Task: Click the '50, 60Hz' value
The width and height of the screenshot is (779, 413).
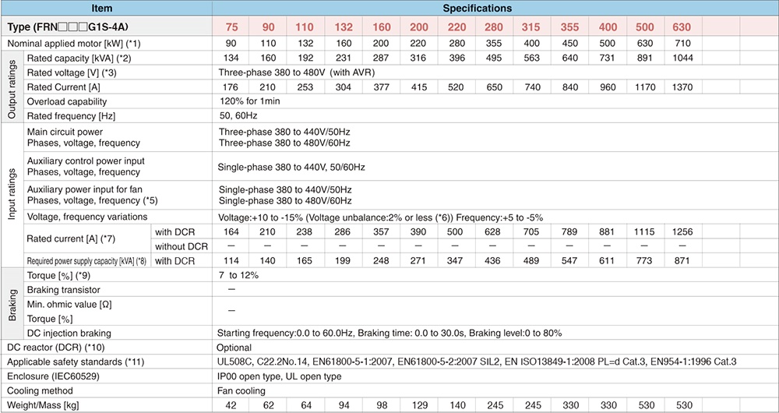Action: (238, 115)
